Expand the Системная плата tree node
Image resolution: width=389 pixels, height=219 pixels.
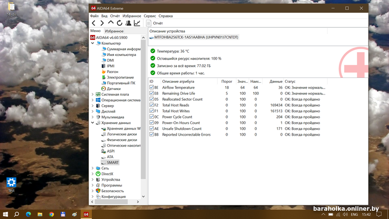(x=93, y=94)
